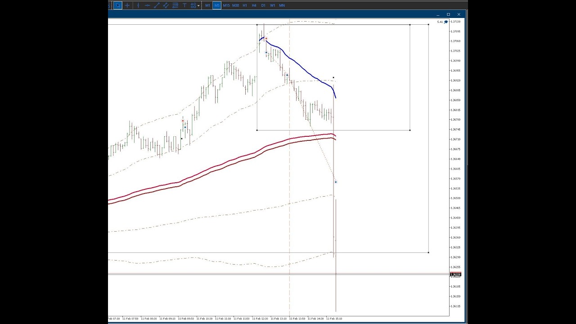Click the blue trade marker below candles
576x324 pixels.
pyautogui.click(x=335, y=182)
